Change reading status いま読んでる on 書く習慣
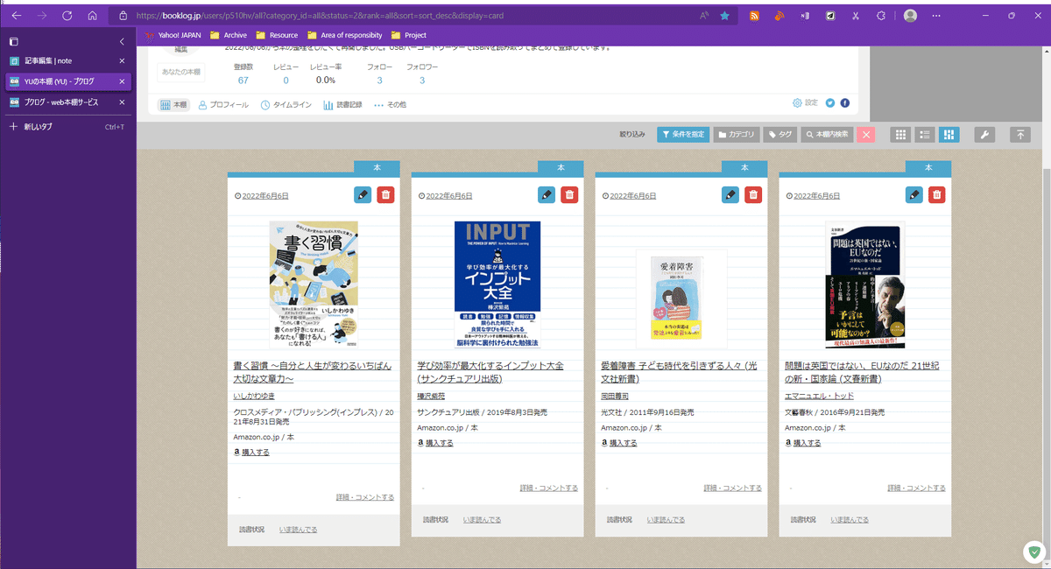Image resolution: width=1051 pixels, height=569 pixels. pyautogui.click(x=299, y=530)
